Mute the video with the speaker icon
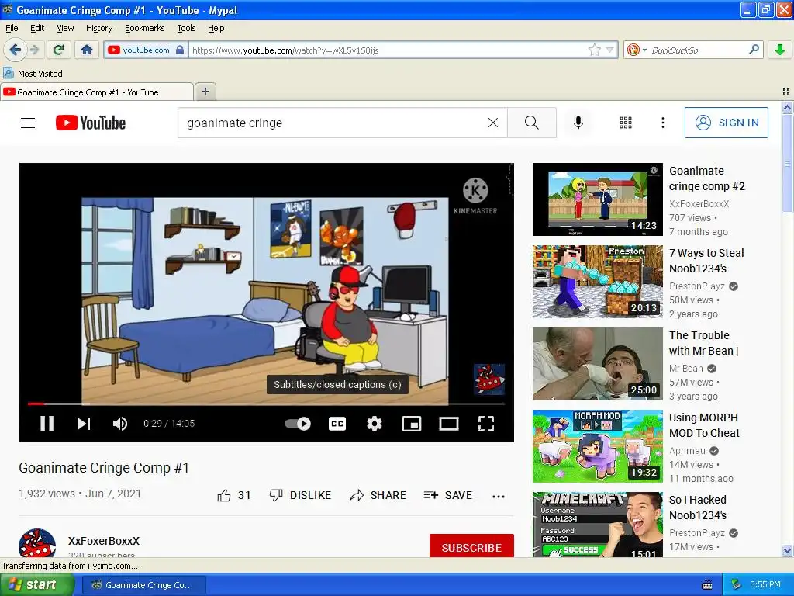794x596 pixels. 120,423
